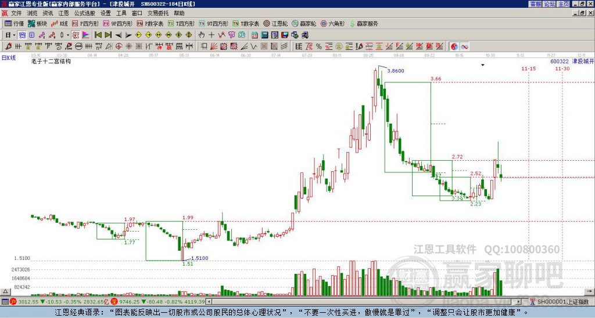
Task: Jump to last bar with green arrow
Action: (x=108, y=35)
